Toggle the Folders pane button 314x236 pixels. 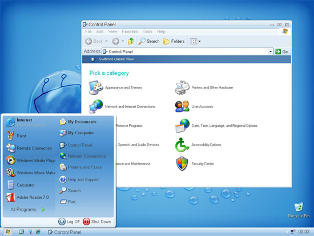(174, 41)
